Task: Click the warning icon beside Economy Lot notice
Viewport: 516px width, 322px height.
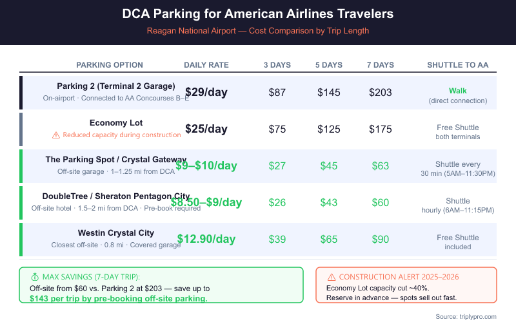Action: coord(55,135)
